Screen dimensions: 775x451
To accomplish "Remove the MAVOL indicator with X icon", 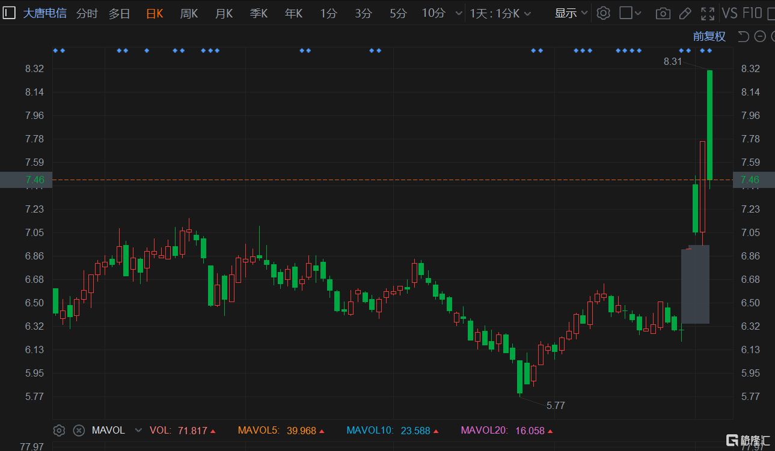I will pyautogui.click(x=79, y=431).
